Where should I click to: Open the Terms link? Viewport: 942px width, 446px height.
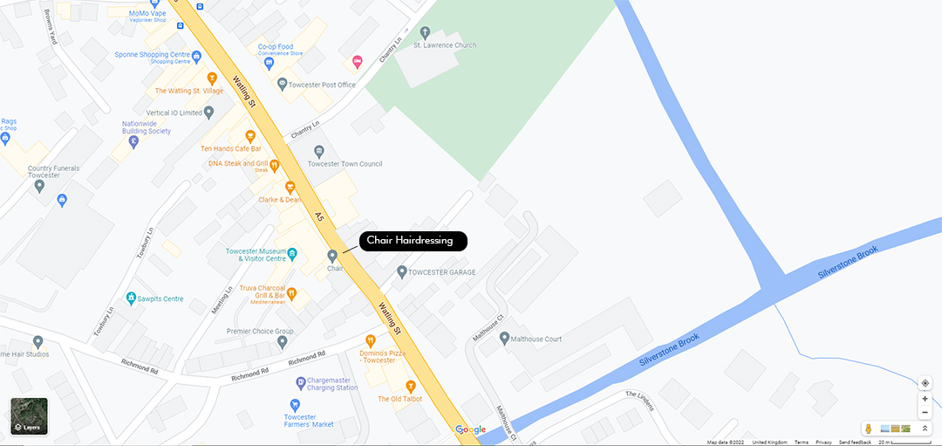(x=802, y=443)
